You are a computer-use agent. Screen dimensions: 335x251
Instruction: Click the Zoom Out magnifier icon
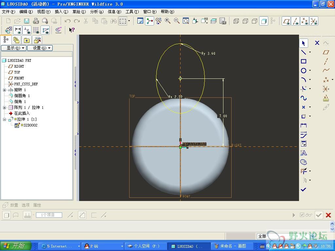[x=177, y=21]
